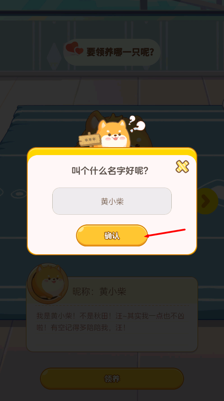Tap the red arrow pointing at 确认
224x401 pixels.
165,233
